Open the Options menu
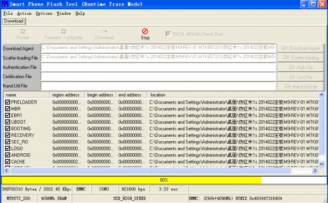The image size is (328, 203). pyautogui.click(x=44, y=13)
